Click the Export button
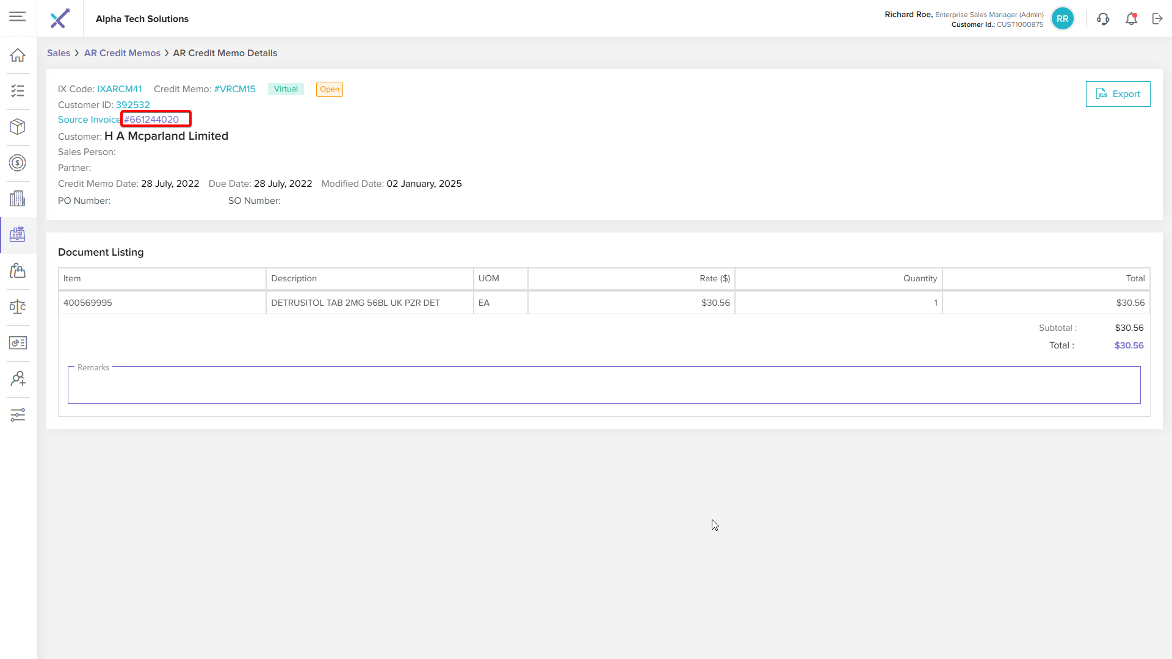 [1118, 94]
